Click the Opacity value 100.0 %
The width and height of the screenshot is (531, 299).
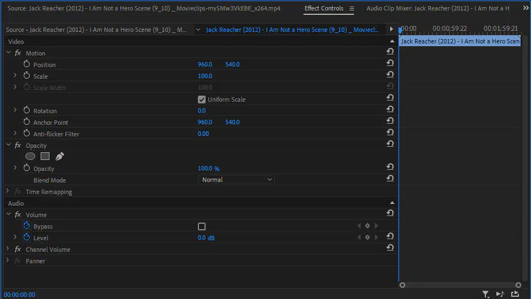[209, 168]
